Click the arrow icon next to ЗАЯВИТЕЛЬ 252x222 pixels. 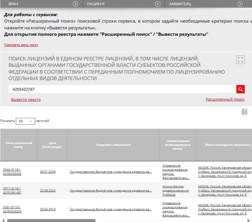click(240, 4)
